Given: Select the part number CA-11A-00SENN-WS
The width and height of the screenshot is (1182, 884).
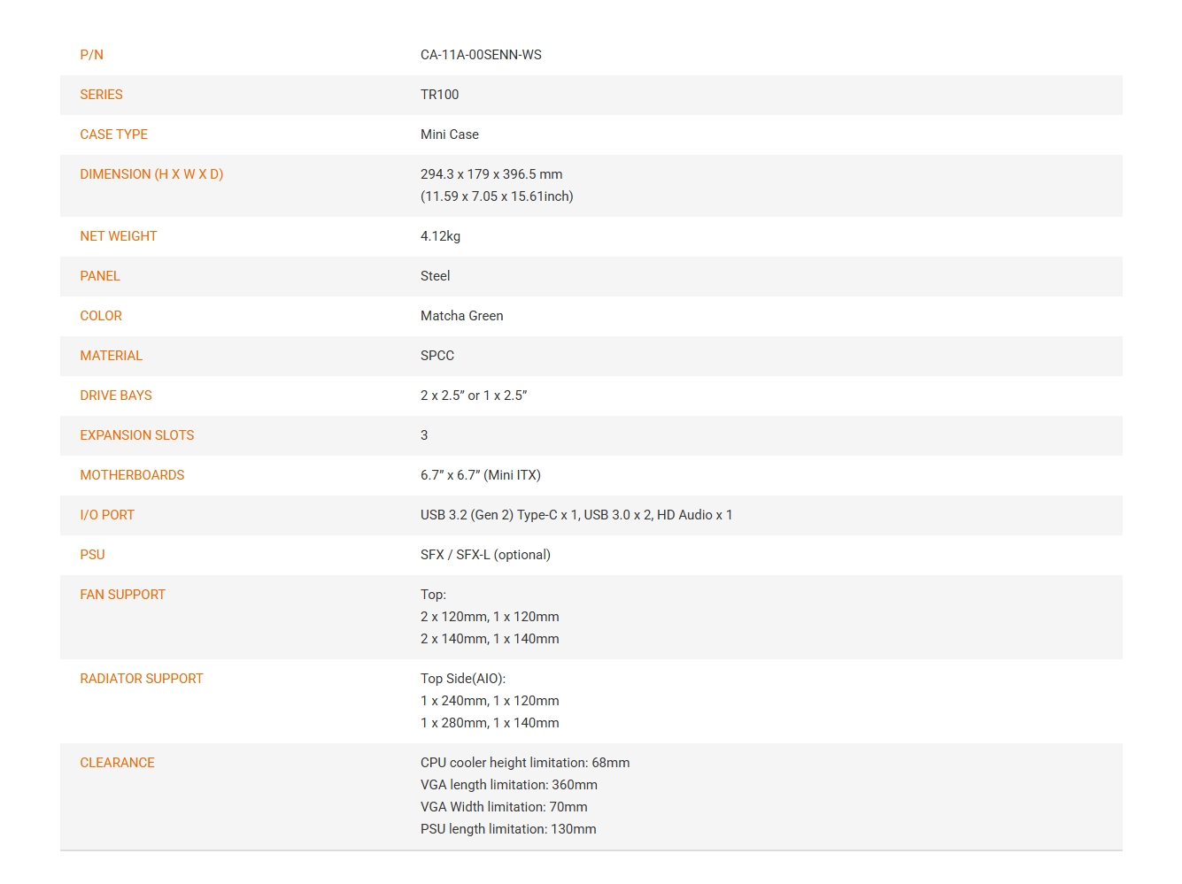Looking at the screenshot, I should pos(481,55).
